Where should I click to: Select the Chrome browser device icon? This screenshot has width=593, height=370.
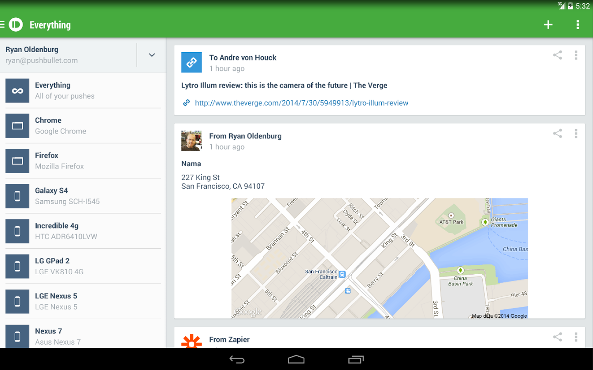[17, 126]
